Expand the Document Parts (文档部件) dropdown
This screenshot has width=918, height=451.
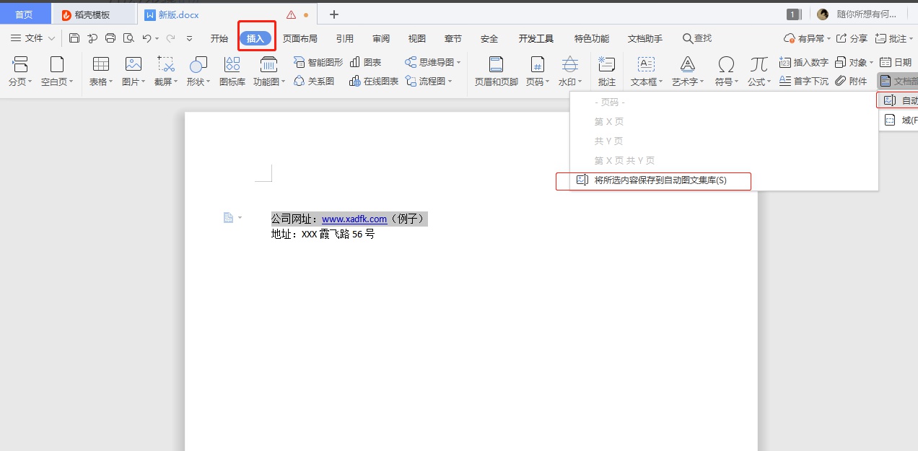(x=898, y=82)
